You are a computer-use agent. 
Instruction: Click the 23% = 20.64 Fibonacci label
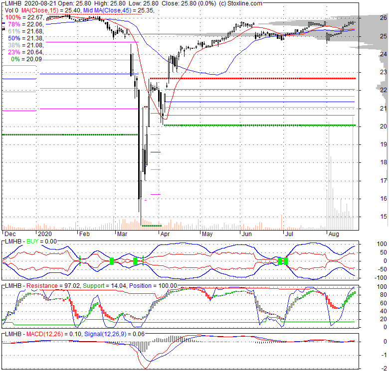click(25, 52)
